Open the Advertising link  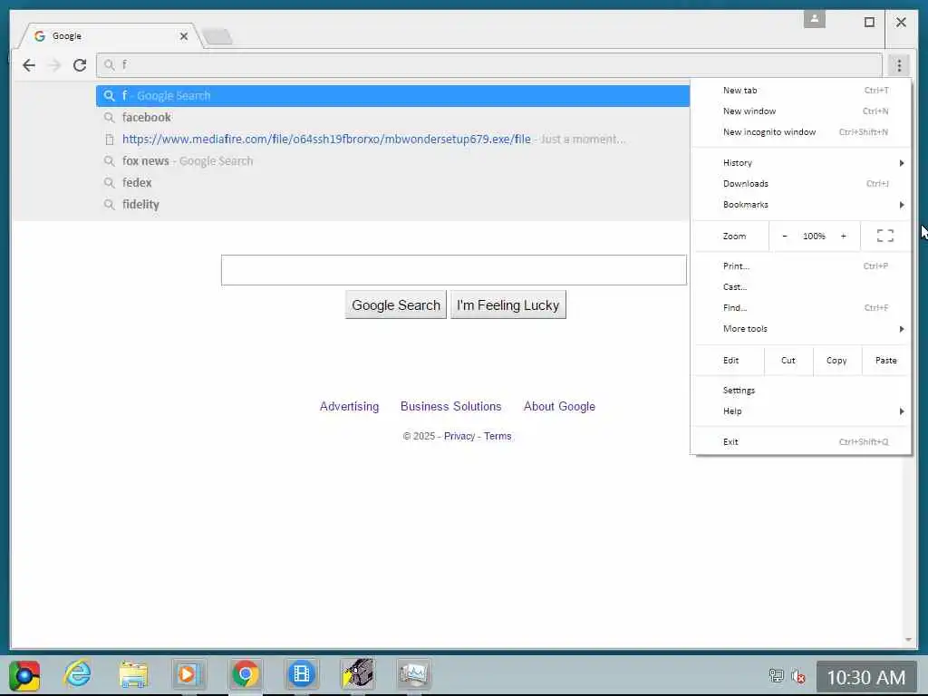point(349,407)
